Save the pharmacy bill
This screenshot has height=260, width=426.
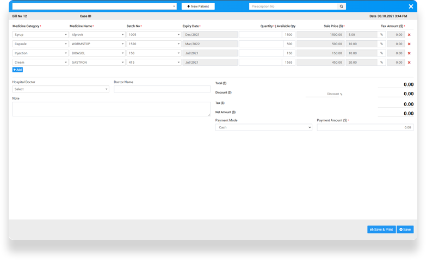[405, 230]
